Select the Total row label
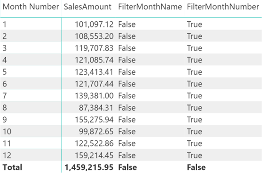 [12, 167]
